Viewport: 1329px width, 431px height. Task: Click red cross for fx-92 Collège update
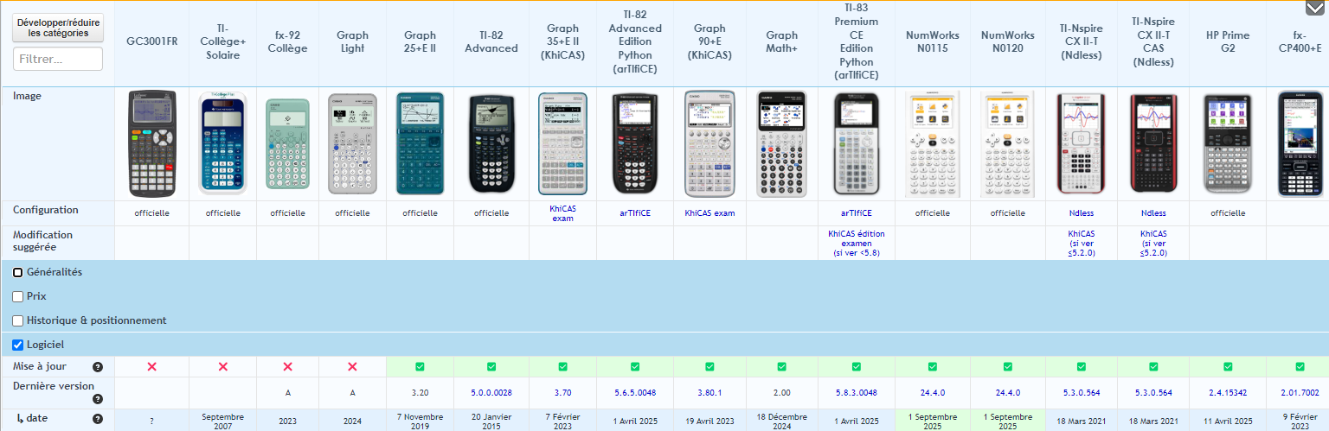coord(287,367)
